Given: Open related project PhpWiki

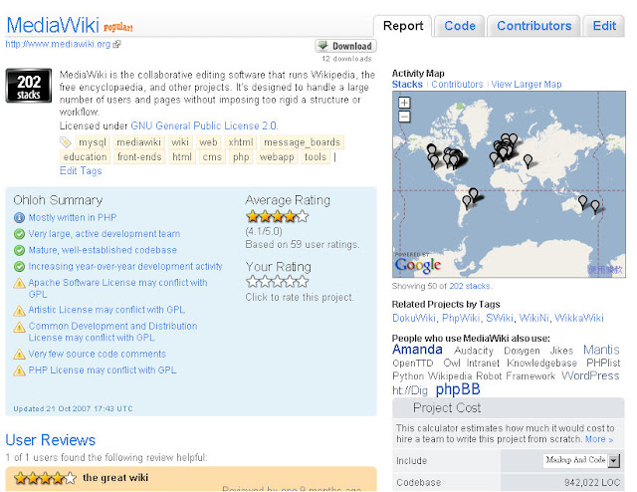Looking at the screenshot, I should tap(461, 318).
